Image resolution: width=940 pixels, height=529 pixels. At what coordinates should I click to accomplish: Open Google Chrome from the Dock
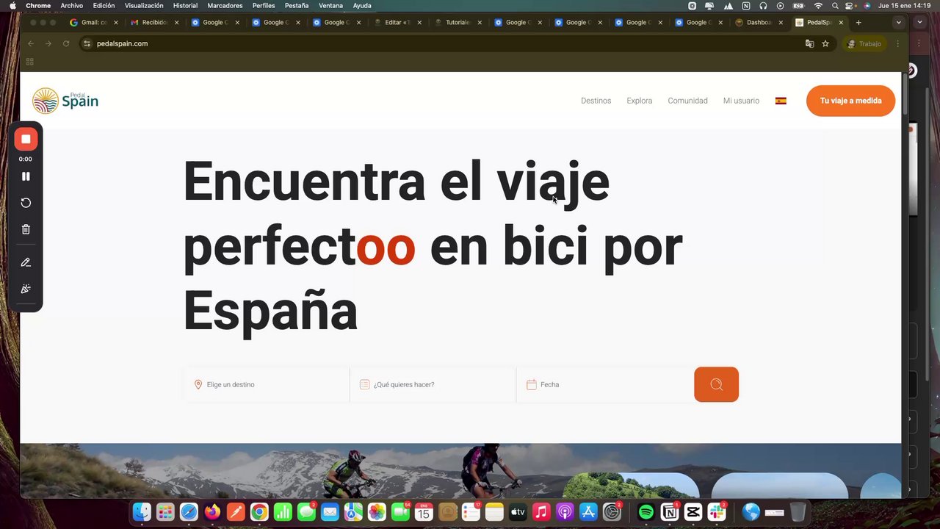coord(259,511)
